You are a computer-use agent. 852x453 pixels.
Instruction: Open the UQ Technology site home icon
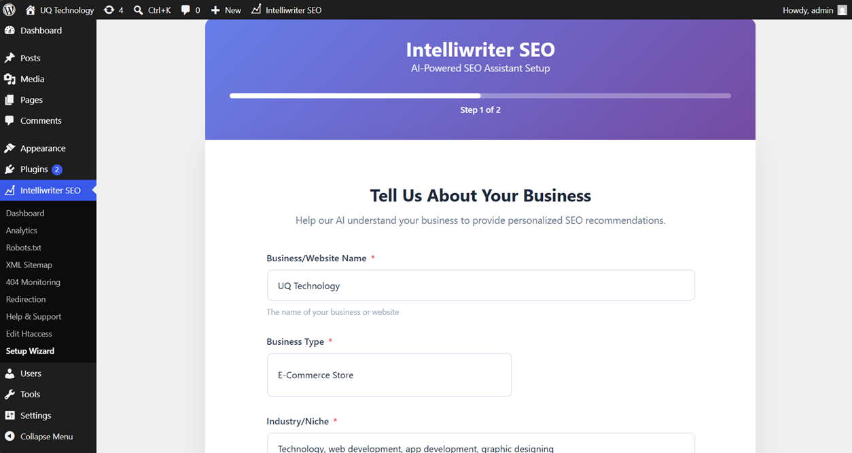(30, 10)
